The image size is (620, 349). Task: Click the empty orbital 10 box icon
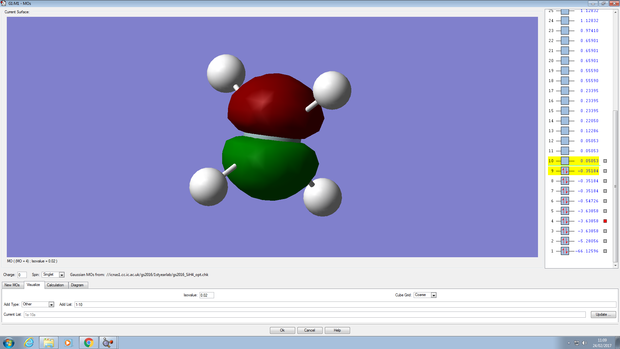point(565,161)
